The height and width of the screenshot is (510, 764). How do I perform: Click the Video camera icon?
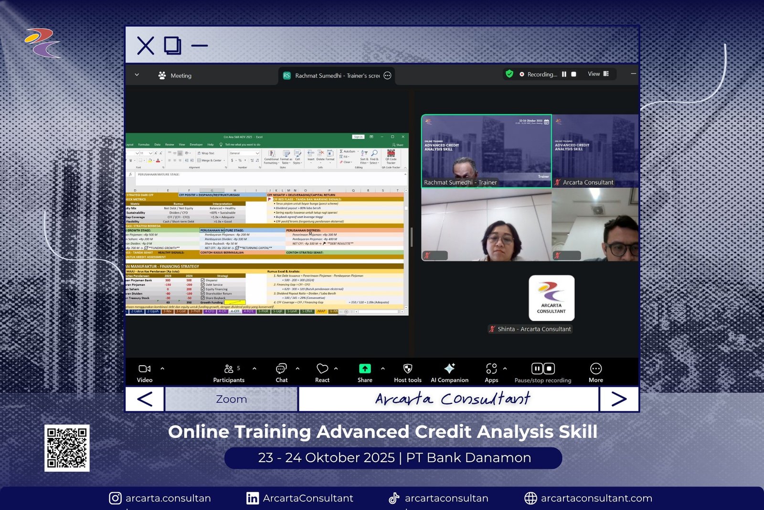(144, 369)
